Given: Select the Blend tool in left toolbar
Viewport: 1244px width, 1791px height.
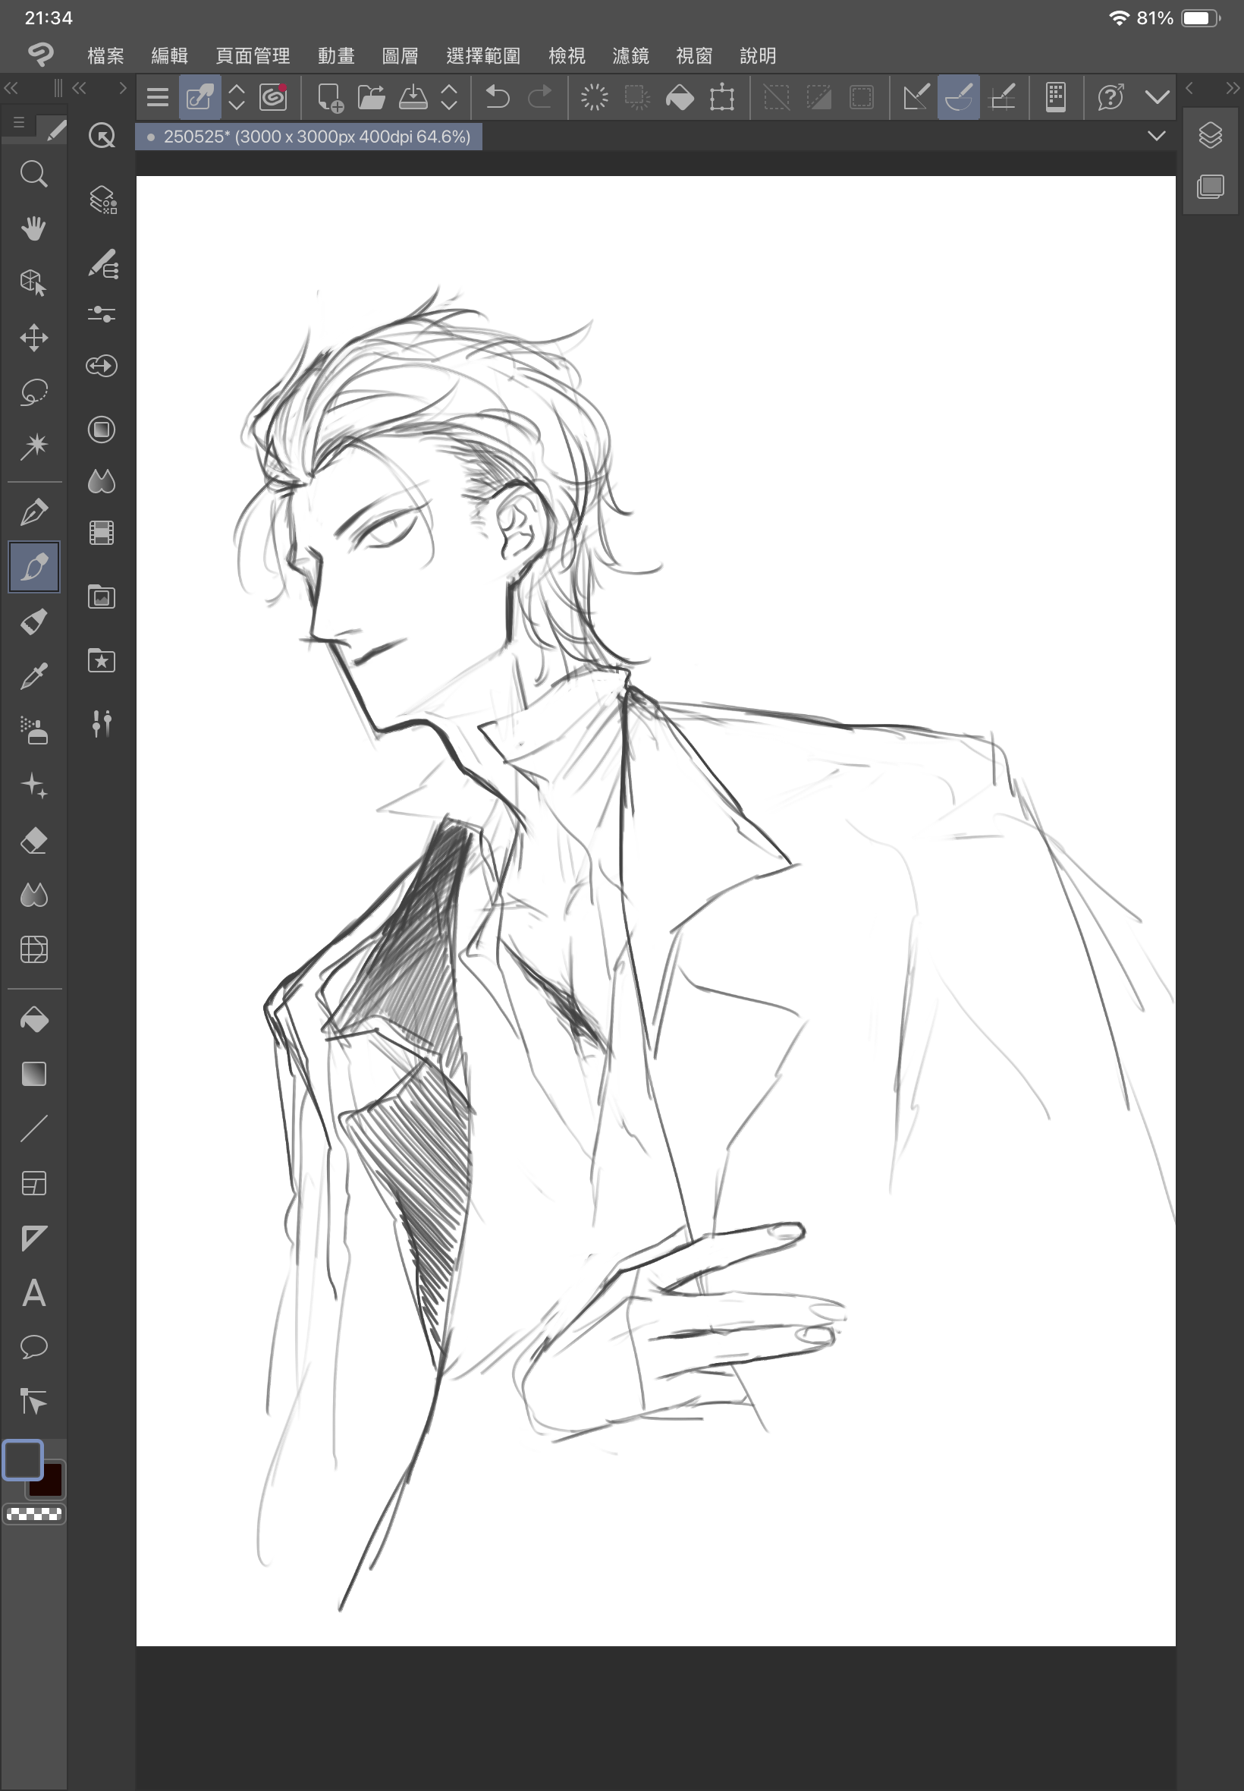Looking at the screenshot, I should point(33,895).
